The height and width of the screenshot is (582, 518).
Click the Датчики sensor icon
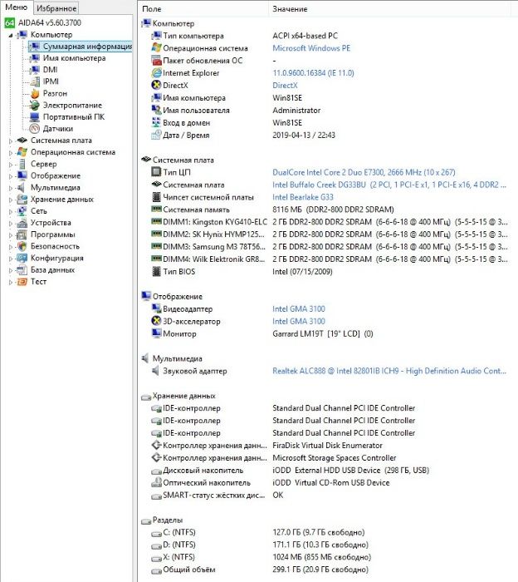pos(35,129)
